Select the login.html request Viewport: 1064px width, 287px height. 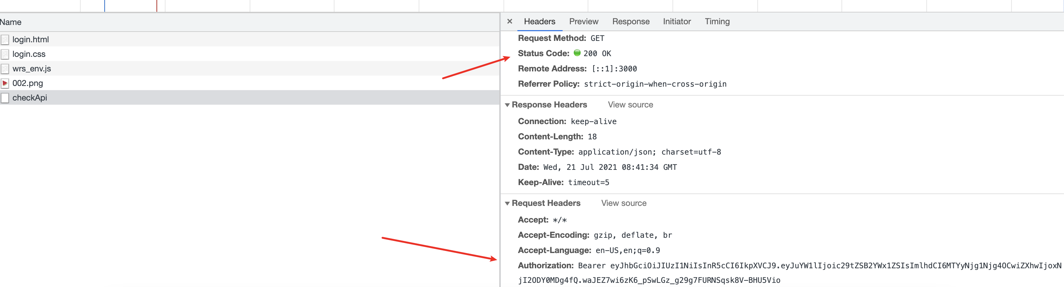(249, 40)
